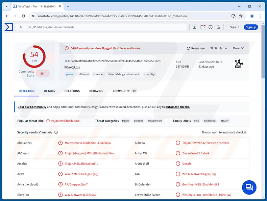Click the bladabindi family label tag
This screenshot has width=267, height=201.
[x=210, y=121]
